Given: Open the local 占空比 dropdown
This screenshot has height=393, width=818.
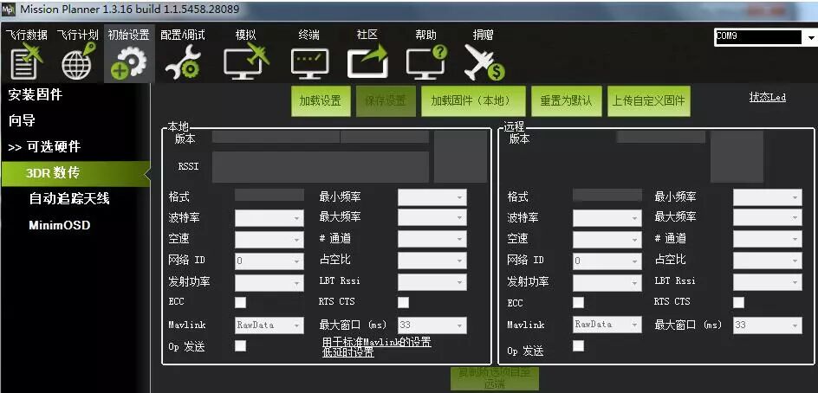Looking at the screenshot, I should 432,260.
